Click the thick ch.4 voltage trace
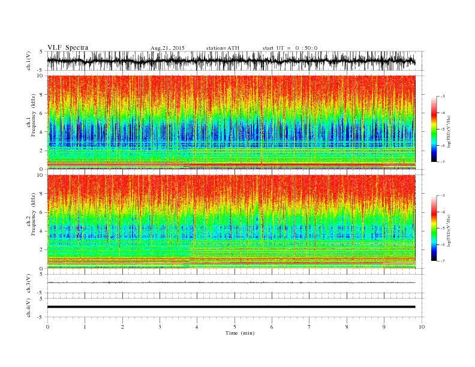475x367 pixels. [231, 307]
